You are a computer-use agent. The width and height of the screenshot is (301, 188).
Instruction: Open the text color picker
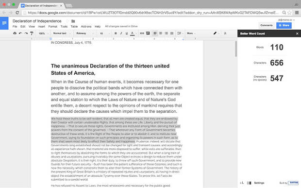coord(132,34)
